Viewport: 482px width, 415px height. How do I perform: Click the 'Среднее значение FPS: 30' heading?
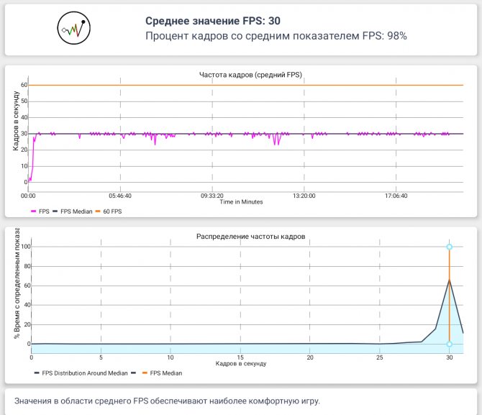click(x=213, y=21)
